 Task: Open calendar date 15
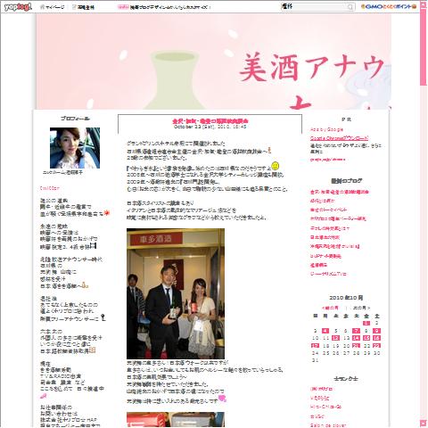[366, 338]
